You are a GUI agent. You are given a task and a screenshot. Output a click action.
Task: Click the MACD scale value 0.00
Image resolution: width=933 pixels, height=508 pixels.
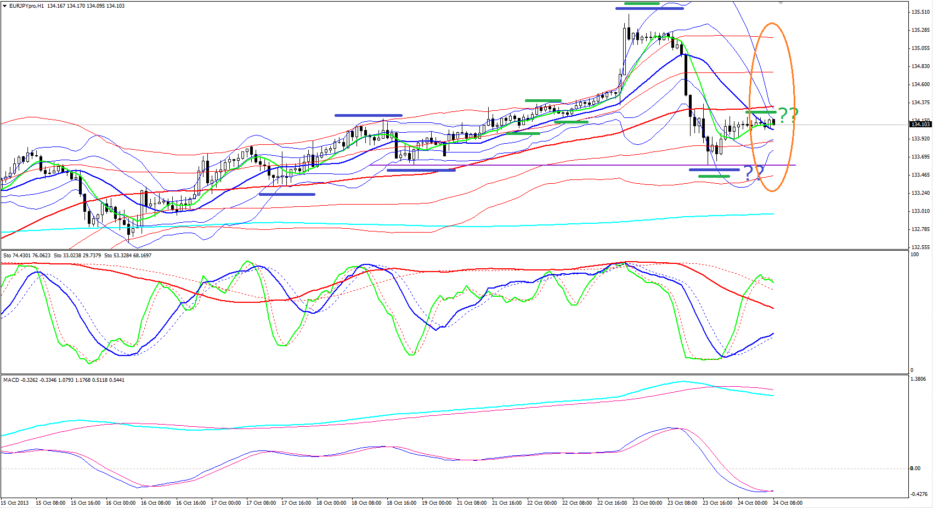915,468
